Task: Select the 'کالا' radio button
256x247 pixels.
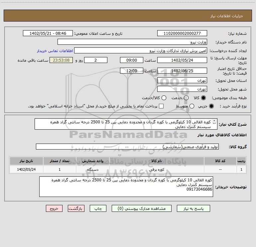Action: point(203,98)
